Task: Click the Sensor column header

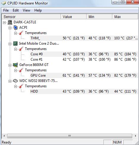Action: click(31, 17)
